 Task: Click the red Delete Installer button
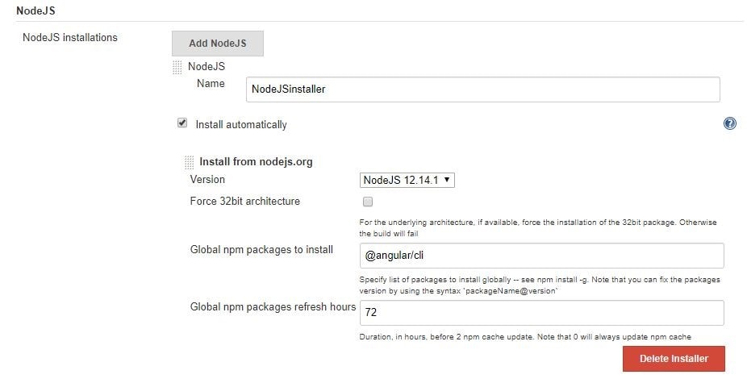tap(674, 359)
